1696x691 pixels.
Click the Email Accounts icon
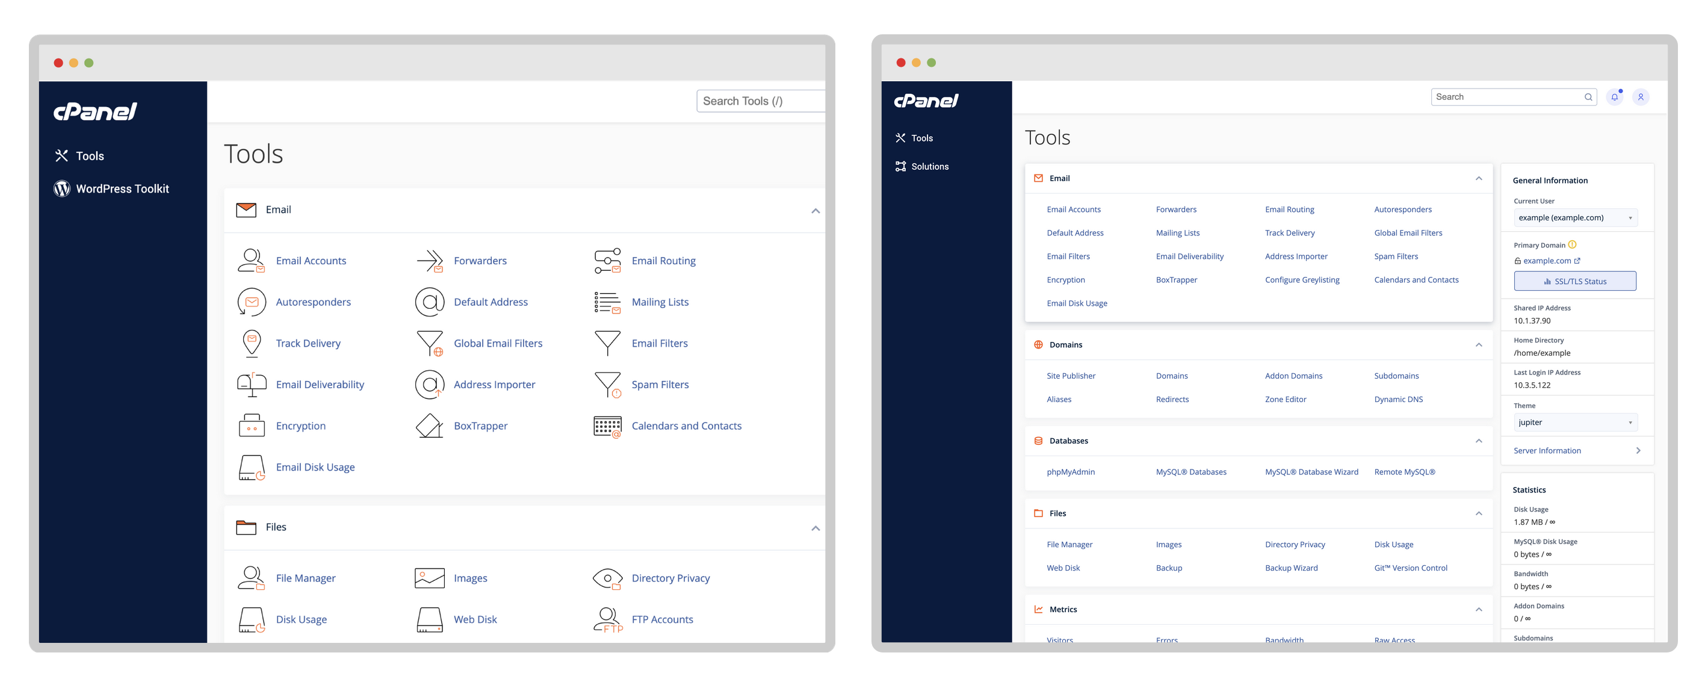coord(251,259)
